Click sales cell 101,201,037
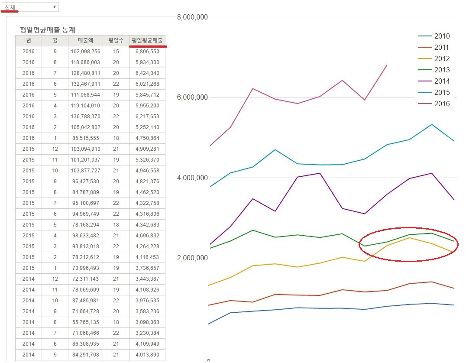 86,160
